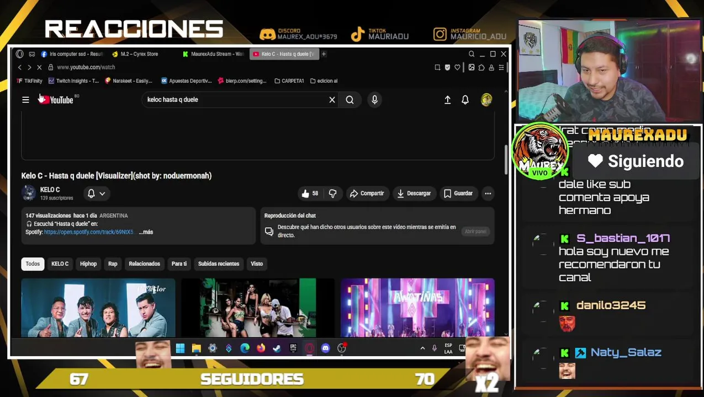704x397 pixels.
Task: Open the browser shield ad-blocker icon
Action: click(x=447, y=67)
